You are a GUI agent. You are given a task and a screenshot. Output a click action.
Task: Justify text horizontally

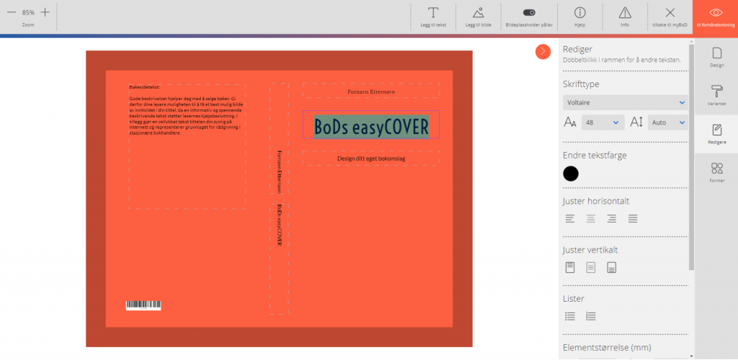click(633, 219)
